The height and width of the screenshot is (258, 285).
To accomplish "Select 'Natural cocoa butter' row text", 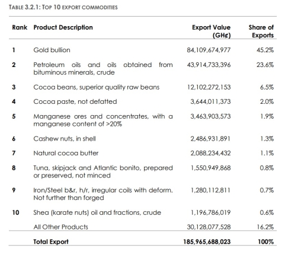I will 66,153.
